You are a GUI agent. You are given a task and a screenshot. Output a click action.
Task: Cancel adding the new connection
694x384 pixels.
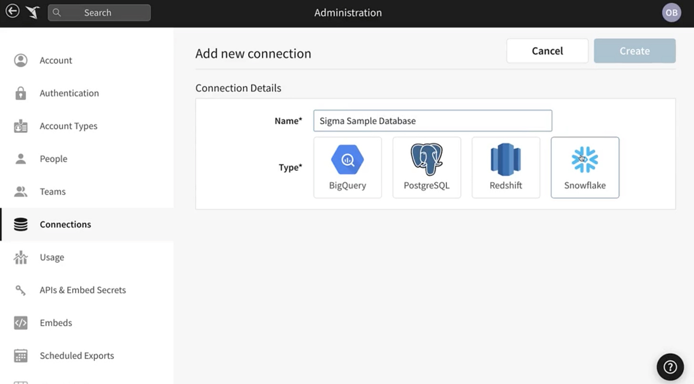pos(547,51)
